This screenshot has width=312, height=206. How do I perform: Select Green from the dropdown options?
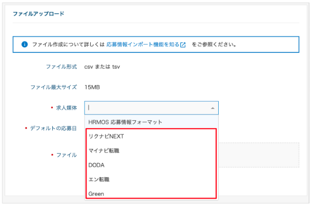151,193
